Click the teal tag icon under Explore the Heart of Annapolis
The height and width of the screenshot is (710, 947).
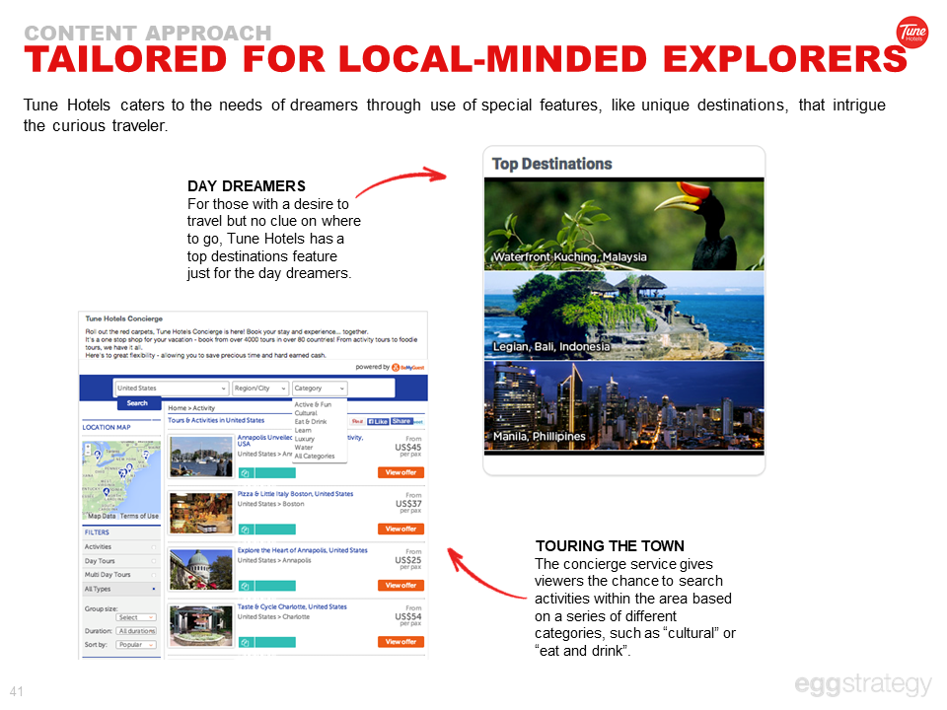[246, 586]
